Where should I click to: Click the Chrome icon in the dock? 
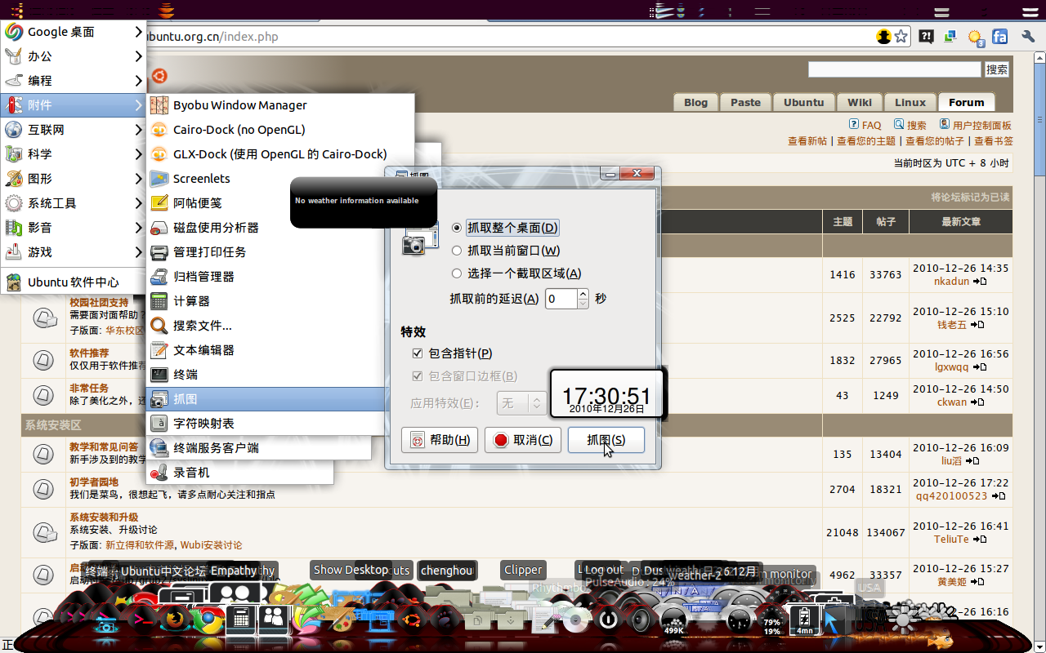pyautogui.click(x=208, y=622)
